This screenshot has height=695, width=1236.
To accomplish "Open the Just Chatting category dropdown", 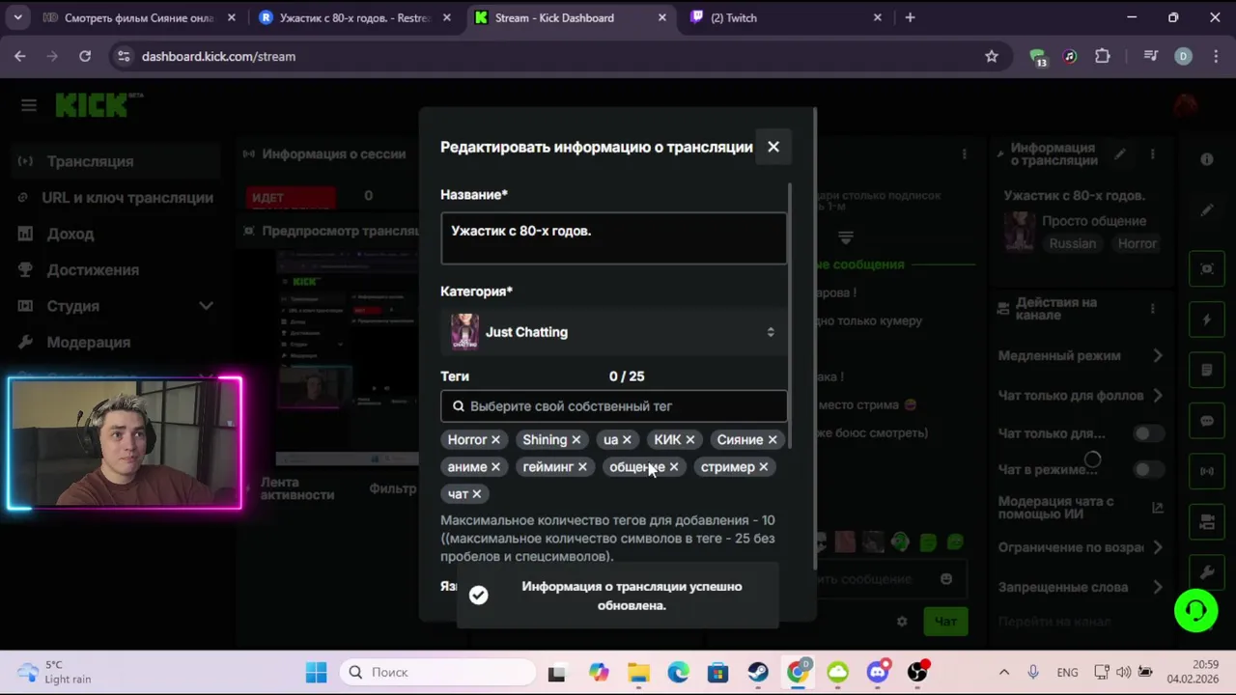I will click(613, 332).
